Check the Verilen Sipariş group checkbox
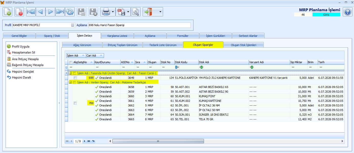 [74, 82]
